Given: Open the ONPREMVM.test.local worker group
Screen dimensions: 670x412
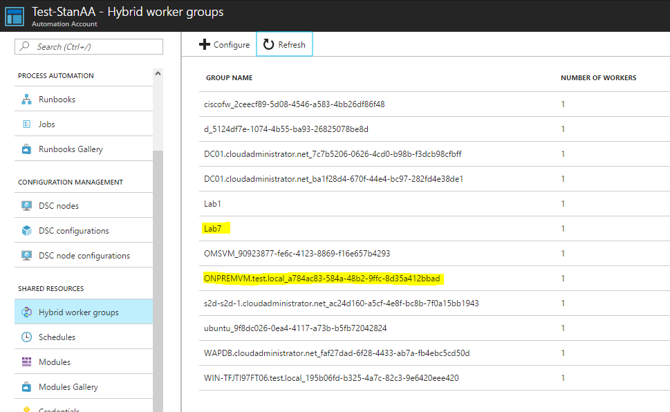Looking at the screenshot, I should click(x=322, y=279).
